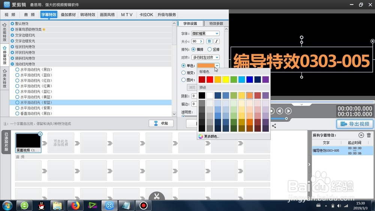Open file explorer from taskbar
The image size is (375, 211).
click(57, 205)
